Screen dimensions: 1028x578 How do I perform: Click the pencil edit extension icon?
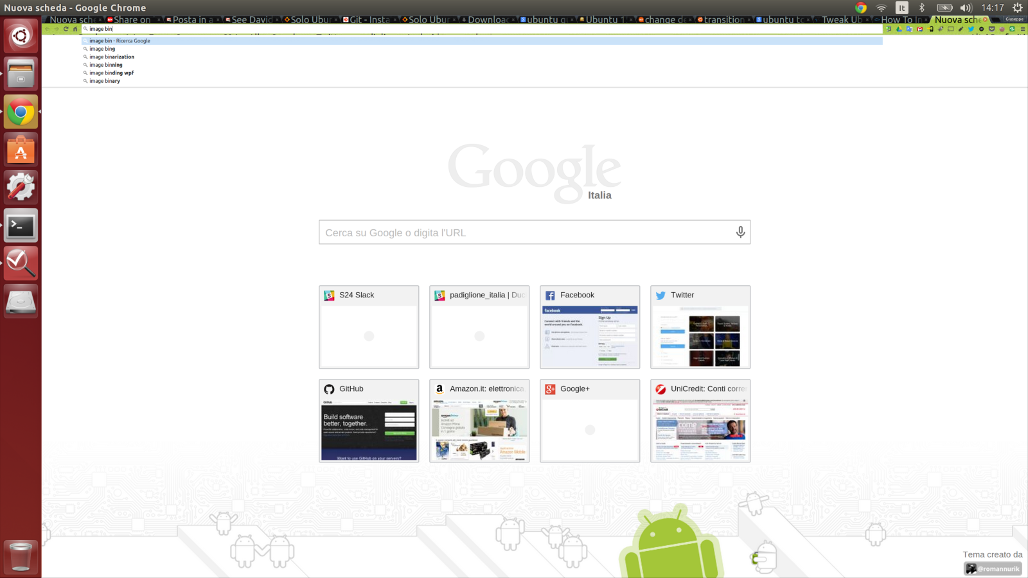coord(961,29)
